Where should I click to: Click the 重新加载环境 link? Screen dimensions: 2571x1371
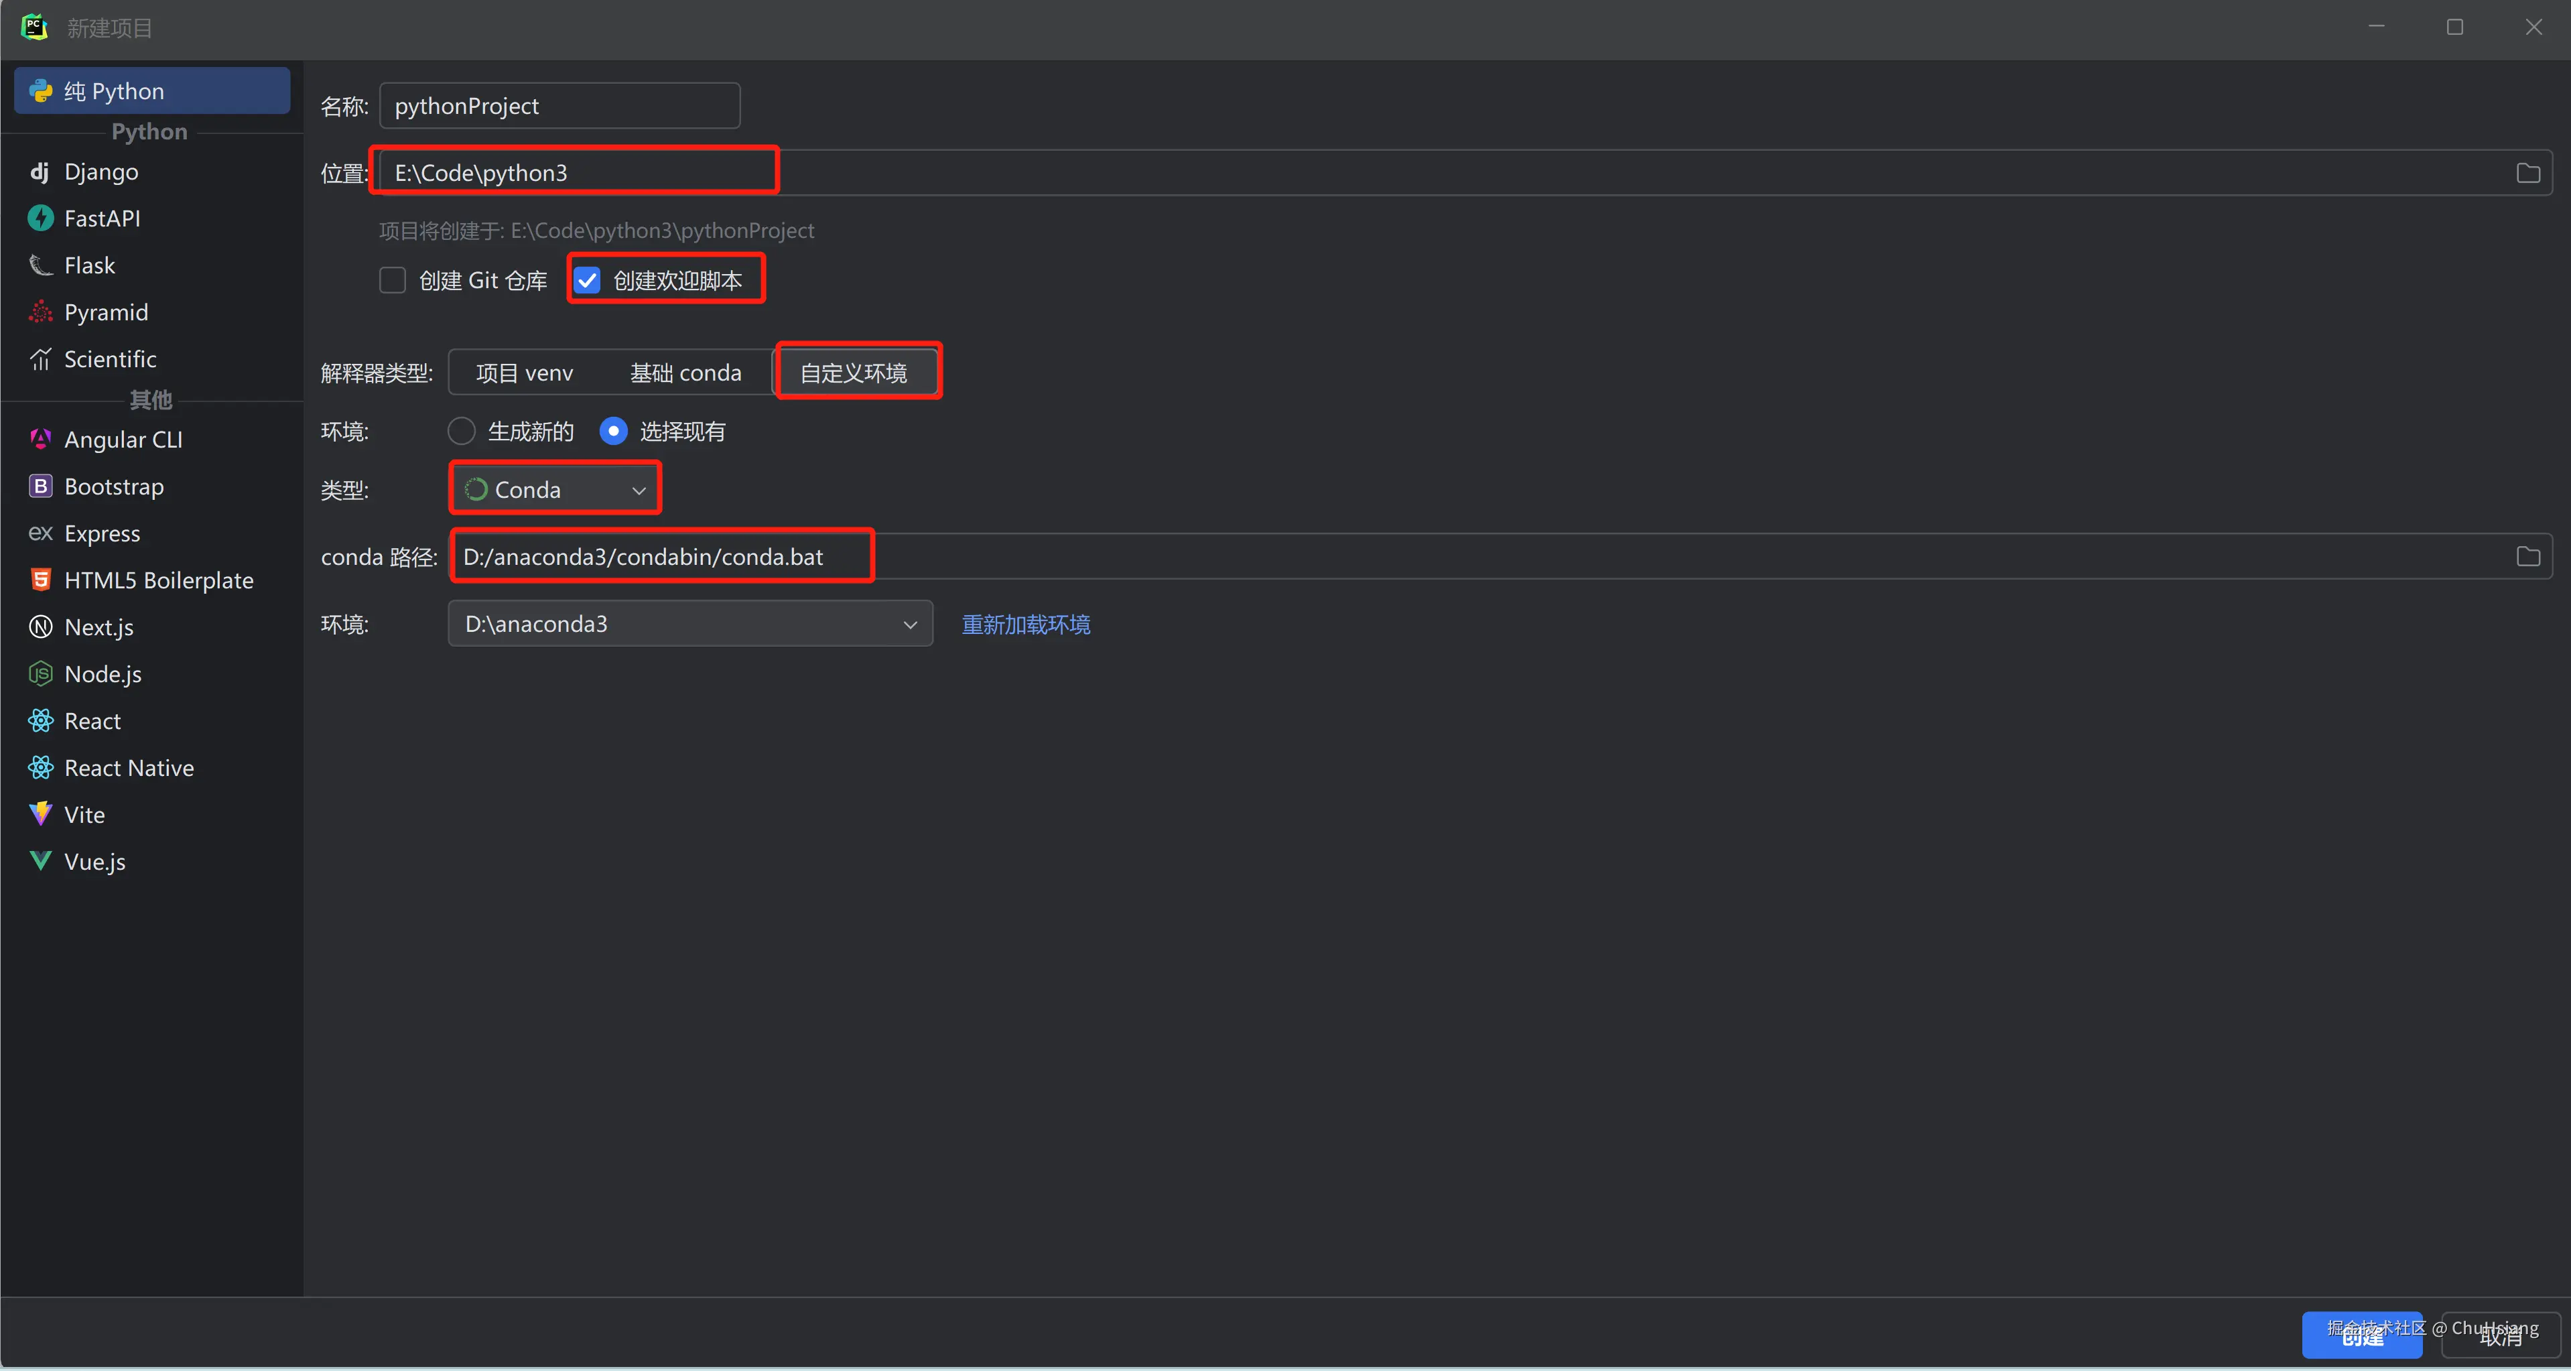pyautogui.click(x=1025, y=625)
